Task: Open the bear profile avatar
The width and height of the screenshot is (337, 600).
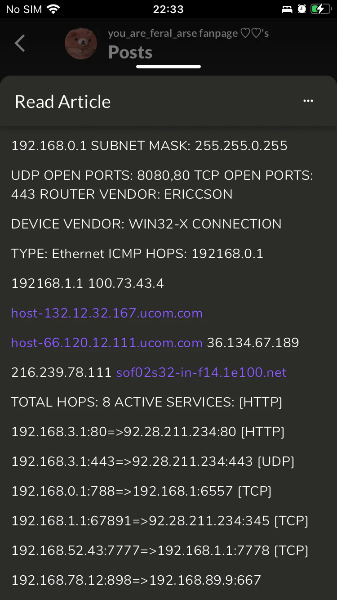Action: pos(81,44)
